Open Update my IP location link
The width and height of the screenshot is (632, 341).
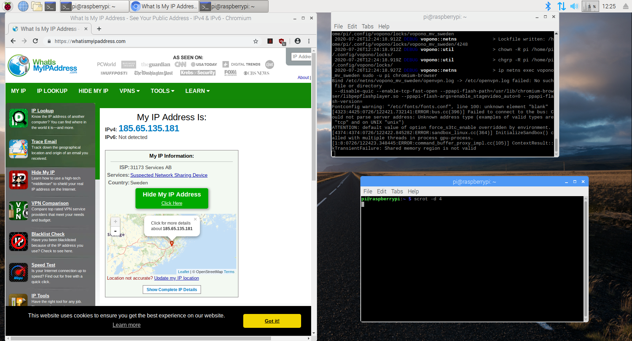click(176, 278)
